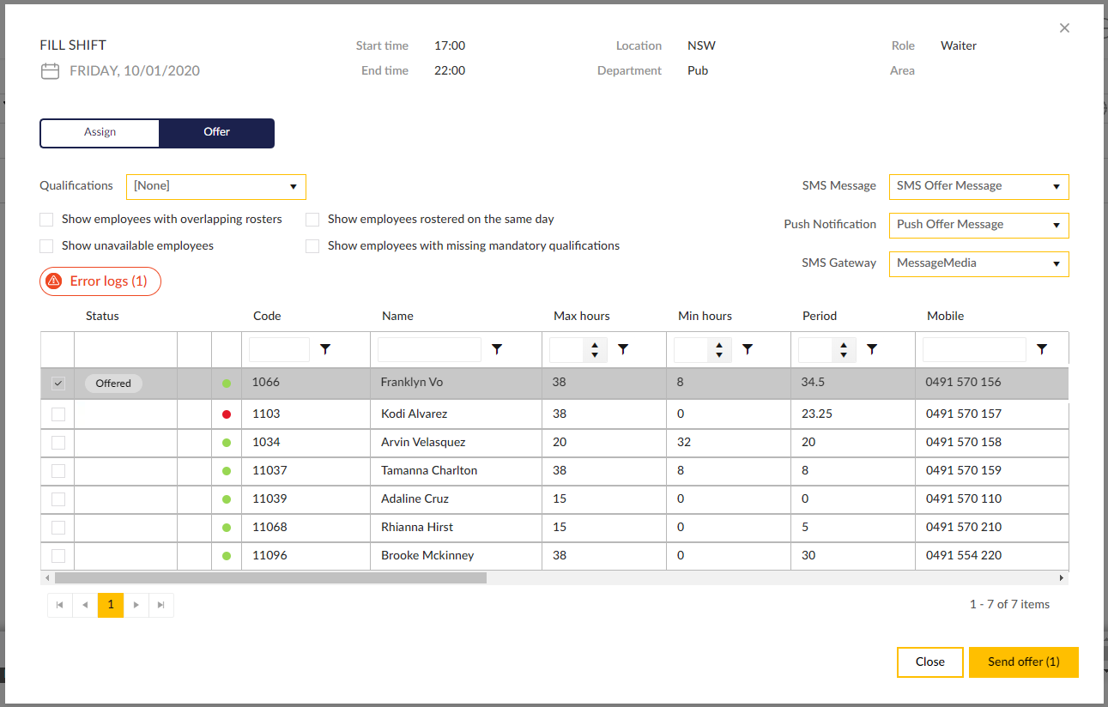Sort by the Code column header
The image size is (1108, 707).
[x=267, y=316]
